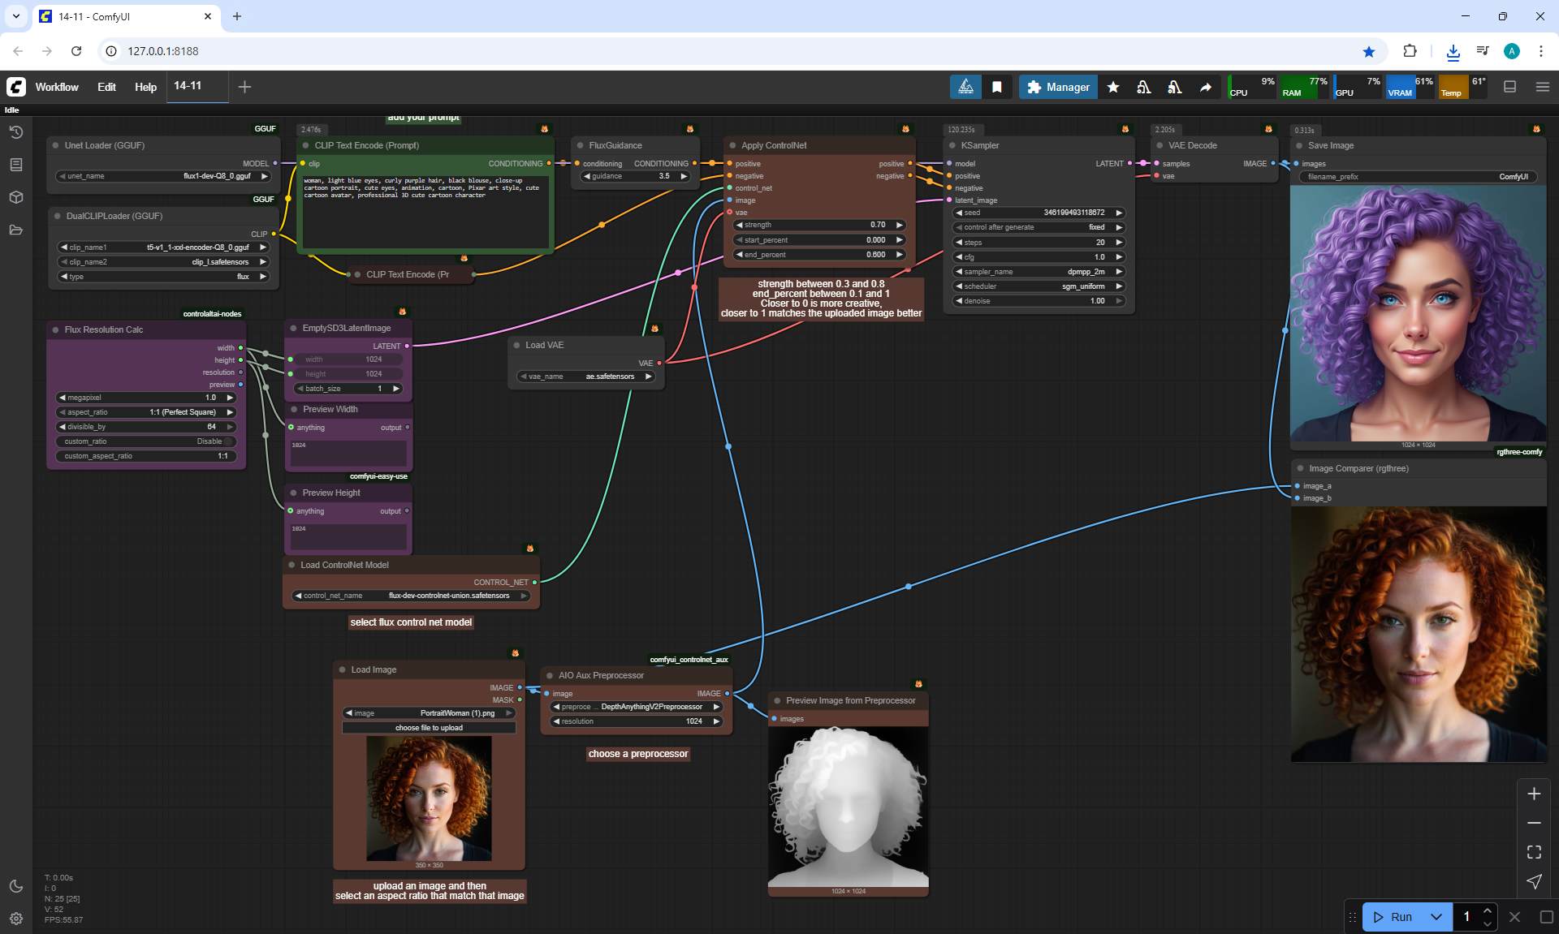The height and width of the screenshot is (934, 1559).
Task: Open the node library sidebar icon
Action: pyautogui.click(x=15, y=165)
